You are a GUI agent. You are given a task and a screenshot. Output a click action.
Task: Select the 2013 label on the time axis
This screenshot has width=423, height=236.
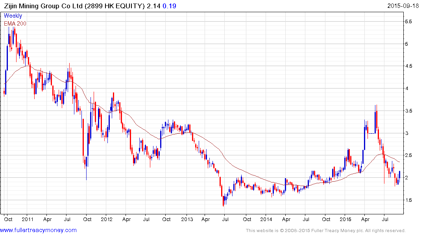[x=187, y=219]
